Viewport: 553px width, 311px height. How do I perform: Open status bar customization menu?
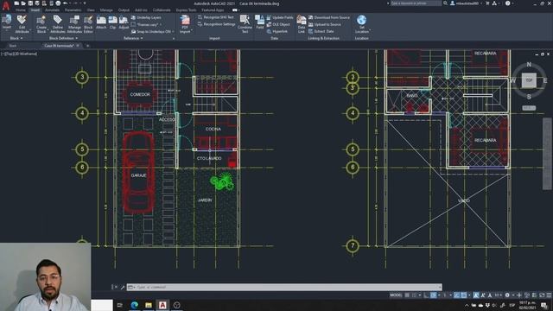549,295
